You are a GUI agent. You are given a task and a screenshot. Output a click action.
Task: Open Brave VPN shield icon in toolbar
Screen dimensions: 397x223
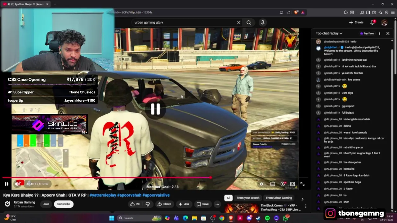point(386,12)
